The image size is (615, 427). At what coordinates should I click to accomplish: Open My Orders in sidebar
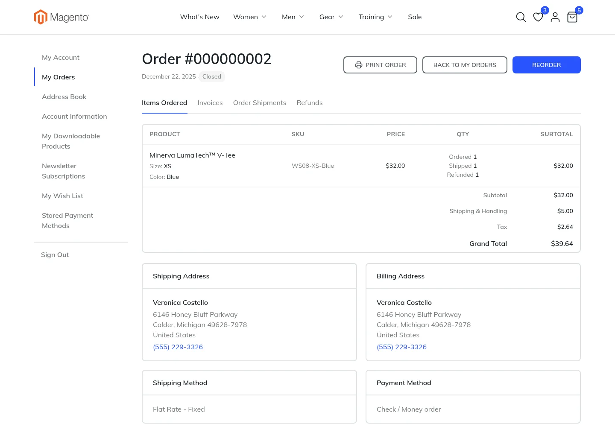coord(59,77)
